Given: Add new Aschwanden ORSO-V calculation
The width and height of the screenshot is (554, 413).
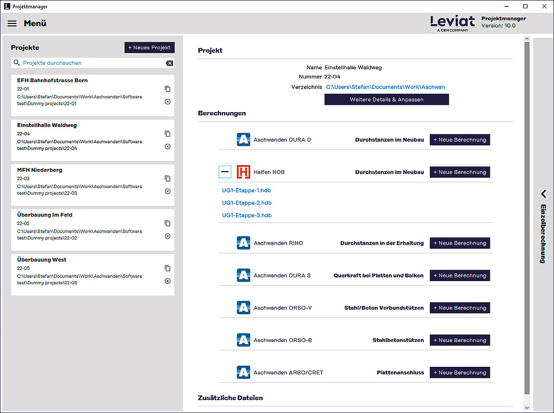Looking at the screenshot, I should pos(460,308).
